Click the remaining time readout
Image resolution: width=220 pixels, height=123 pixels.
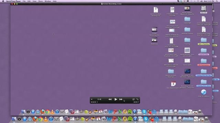pos(136,102)
